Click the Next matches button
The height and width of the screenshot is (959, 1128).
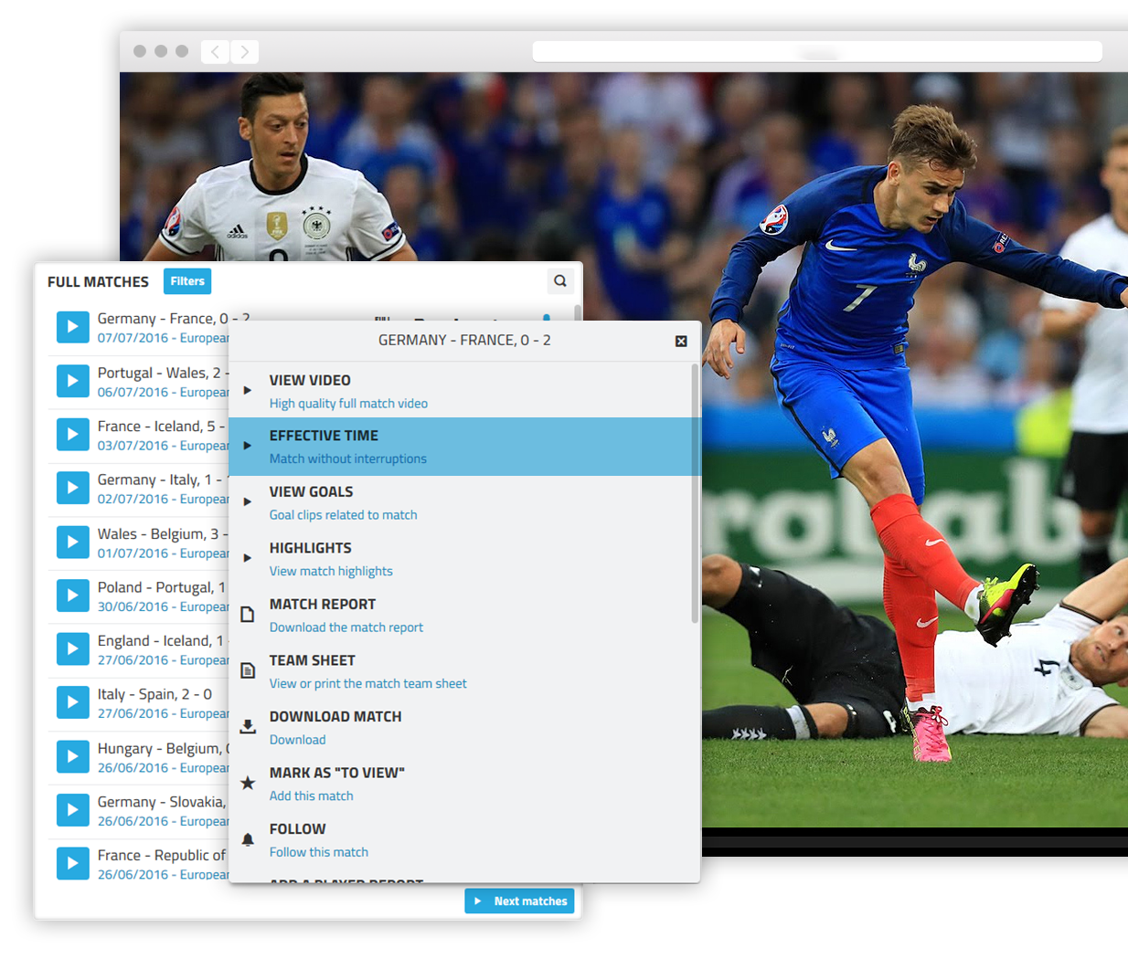519,901
